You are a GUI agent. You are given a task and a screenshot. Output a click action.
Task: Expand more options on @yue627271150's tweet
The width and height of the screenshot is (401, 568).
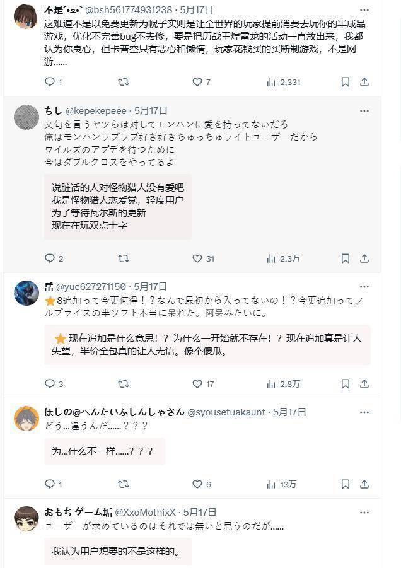[x=364, y=287]
